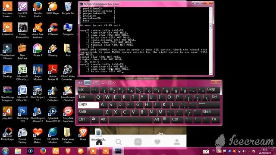The height and width of the screenshot is (155, 276).
Task: Toggle the left Alt key on keyboard
Action: coord(104,120)
